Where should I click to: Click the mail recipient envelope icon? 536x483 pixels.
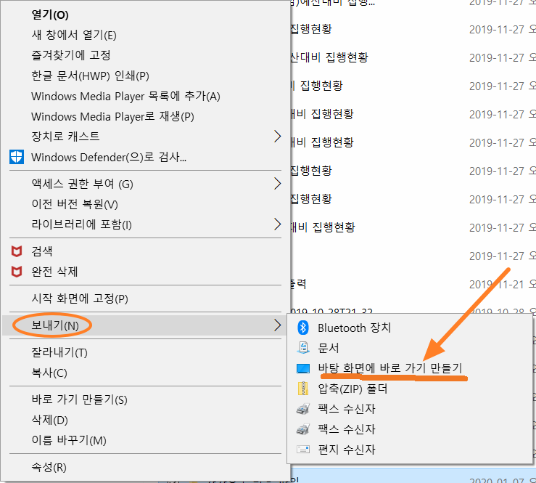(303, 449)
